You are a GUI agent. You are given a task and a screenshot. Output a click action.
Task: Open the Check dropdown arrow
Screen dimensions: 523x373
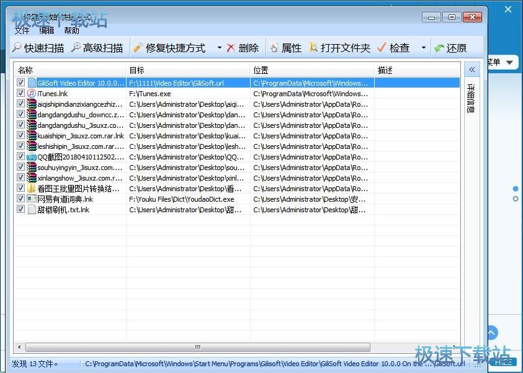pos(424,48)
